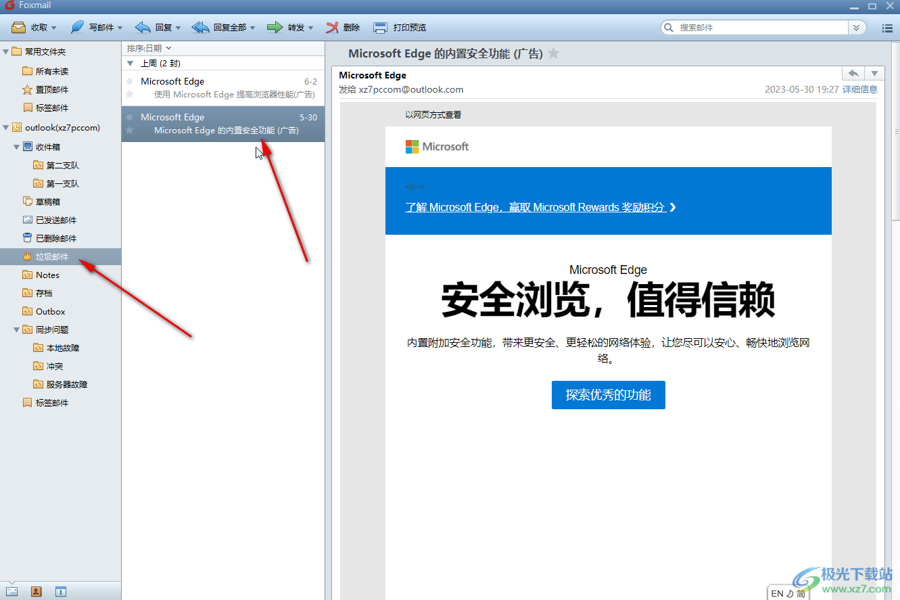Image resolution: width=900 pixels, height=600 pixels.
Task: Open the 收取 dropdown arrow
Action: [54, 28]
